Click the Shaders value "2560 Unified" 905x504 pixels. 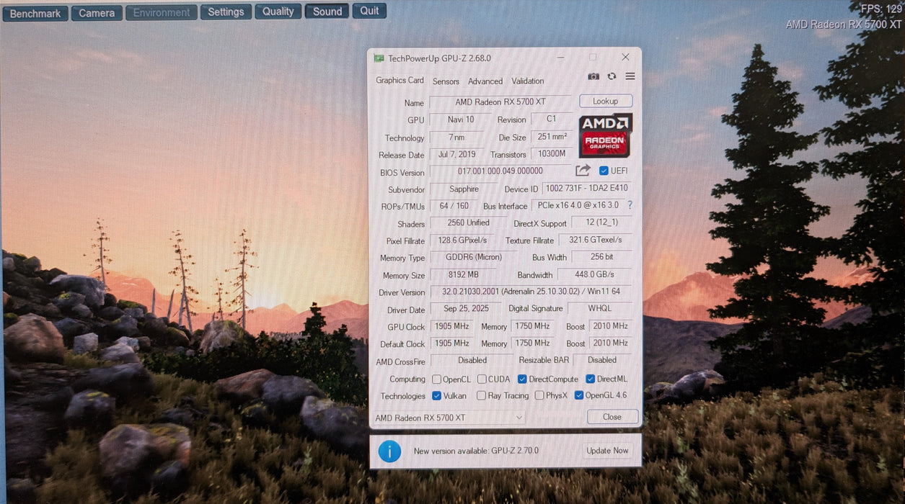pos(468,223)
